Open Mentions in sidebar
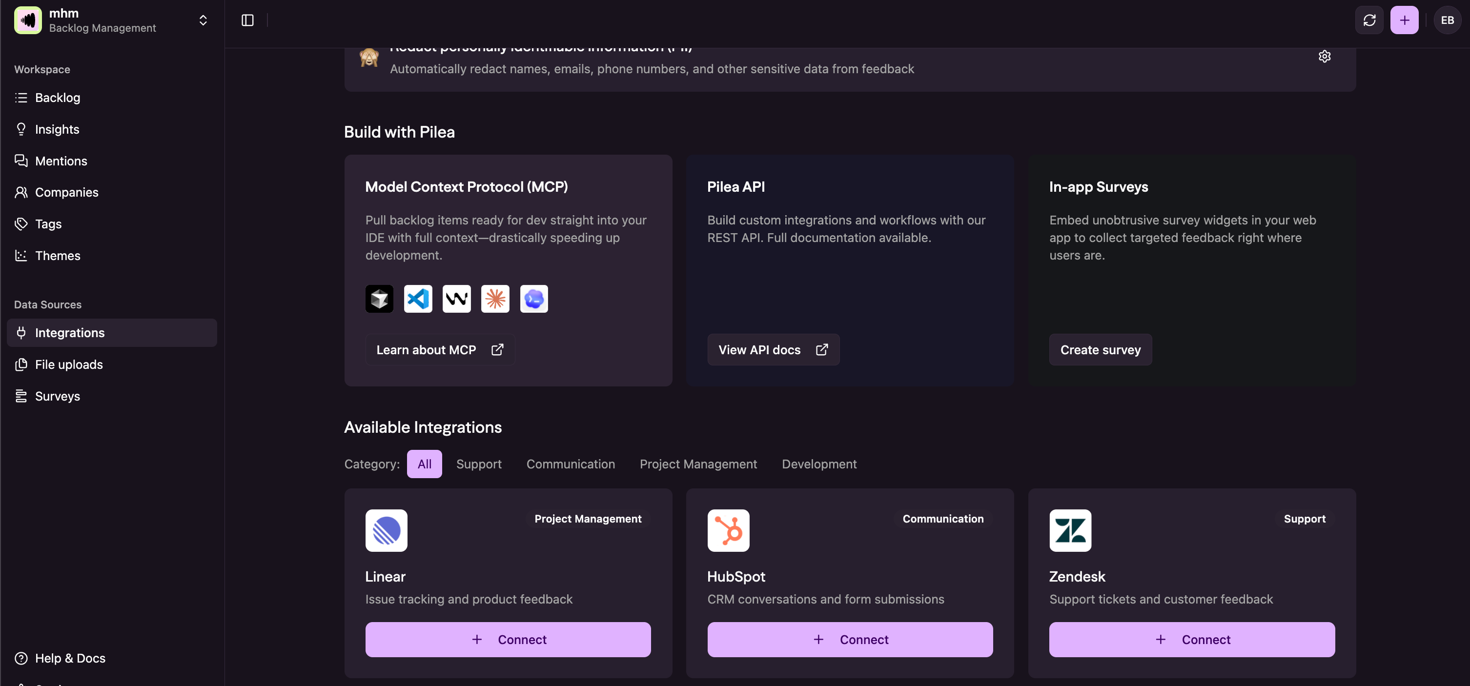This screenshot has width=1470, height=686. [x=112, y=161]
